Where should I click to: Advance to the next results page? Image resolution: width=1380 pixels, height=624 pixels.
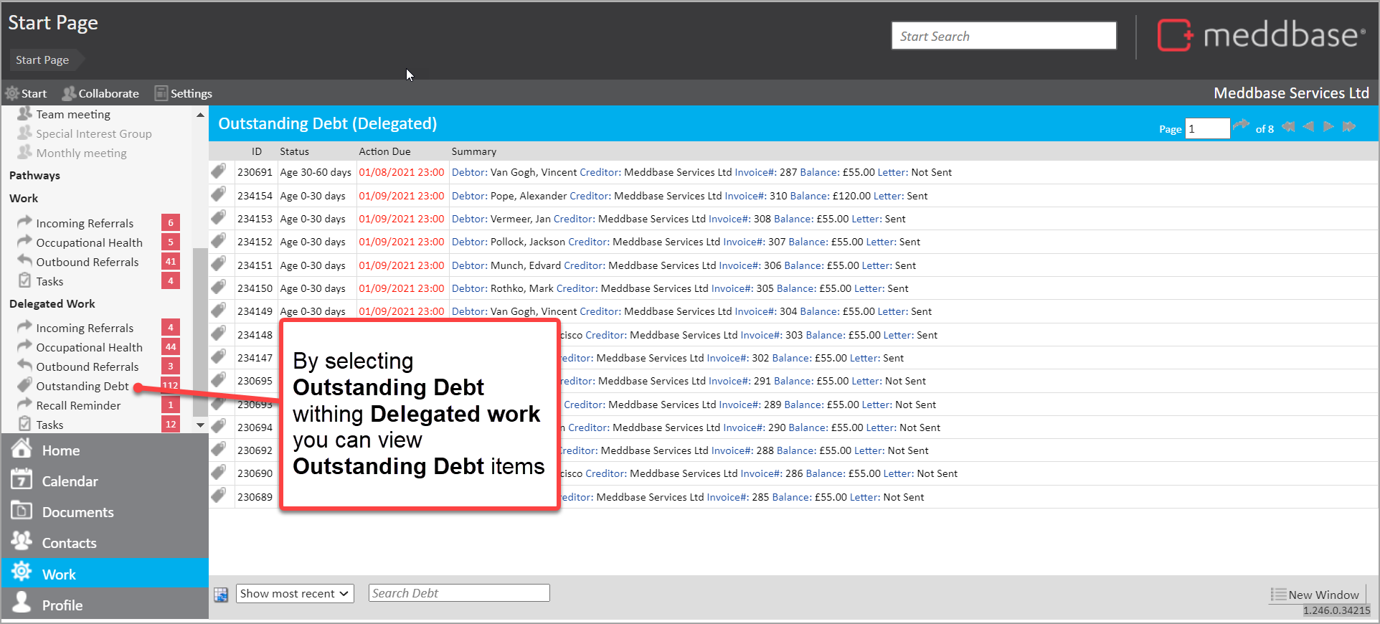click(1328, 127)
